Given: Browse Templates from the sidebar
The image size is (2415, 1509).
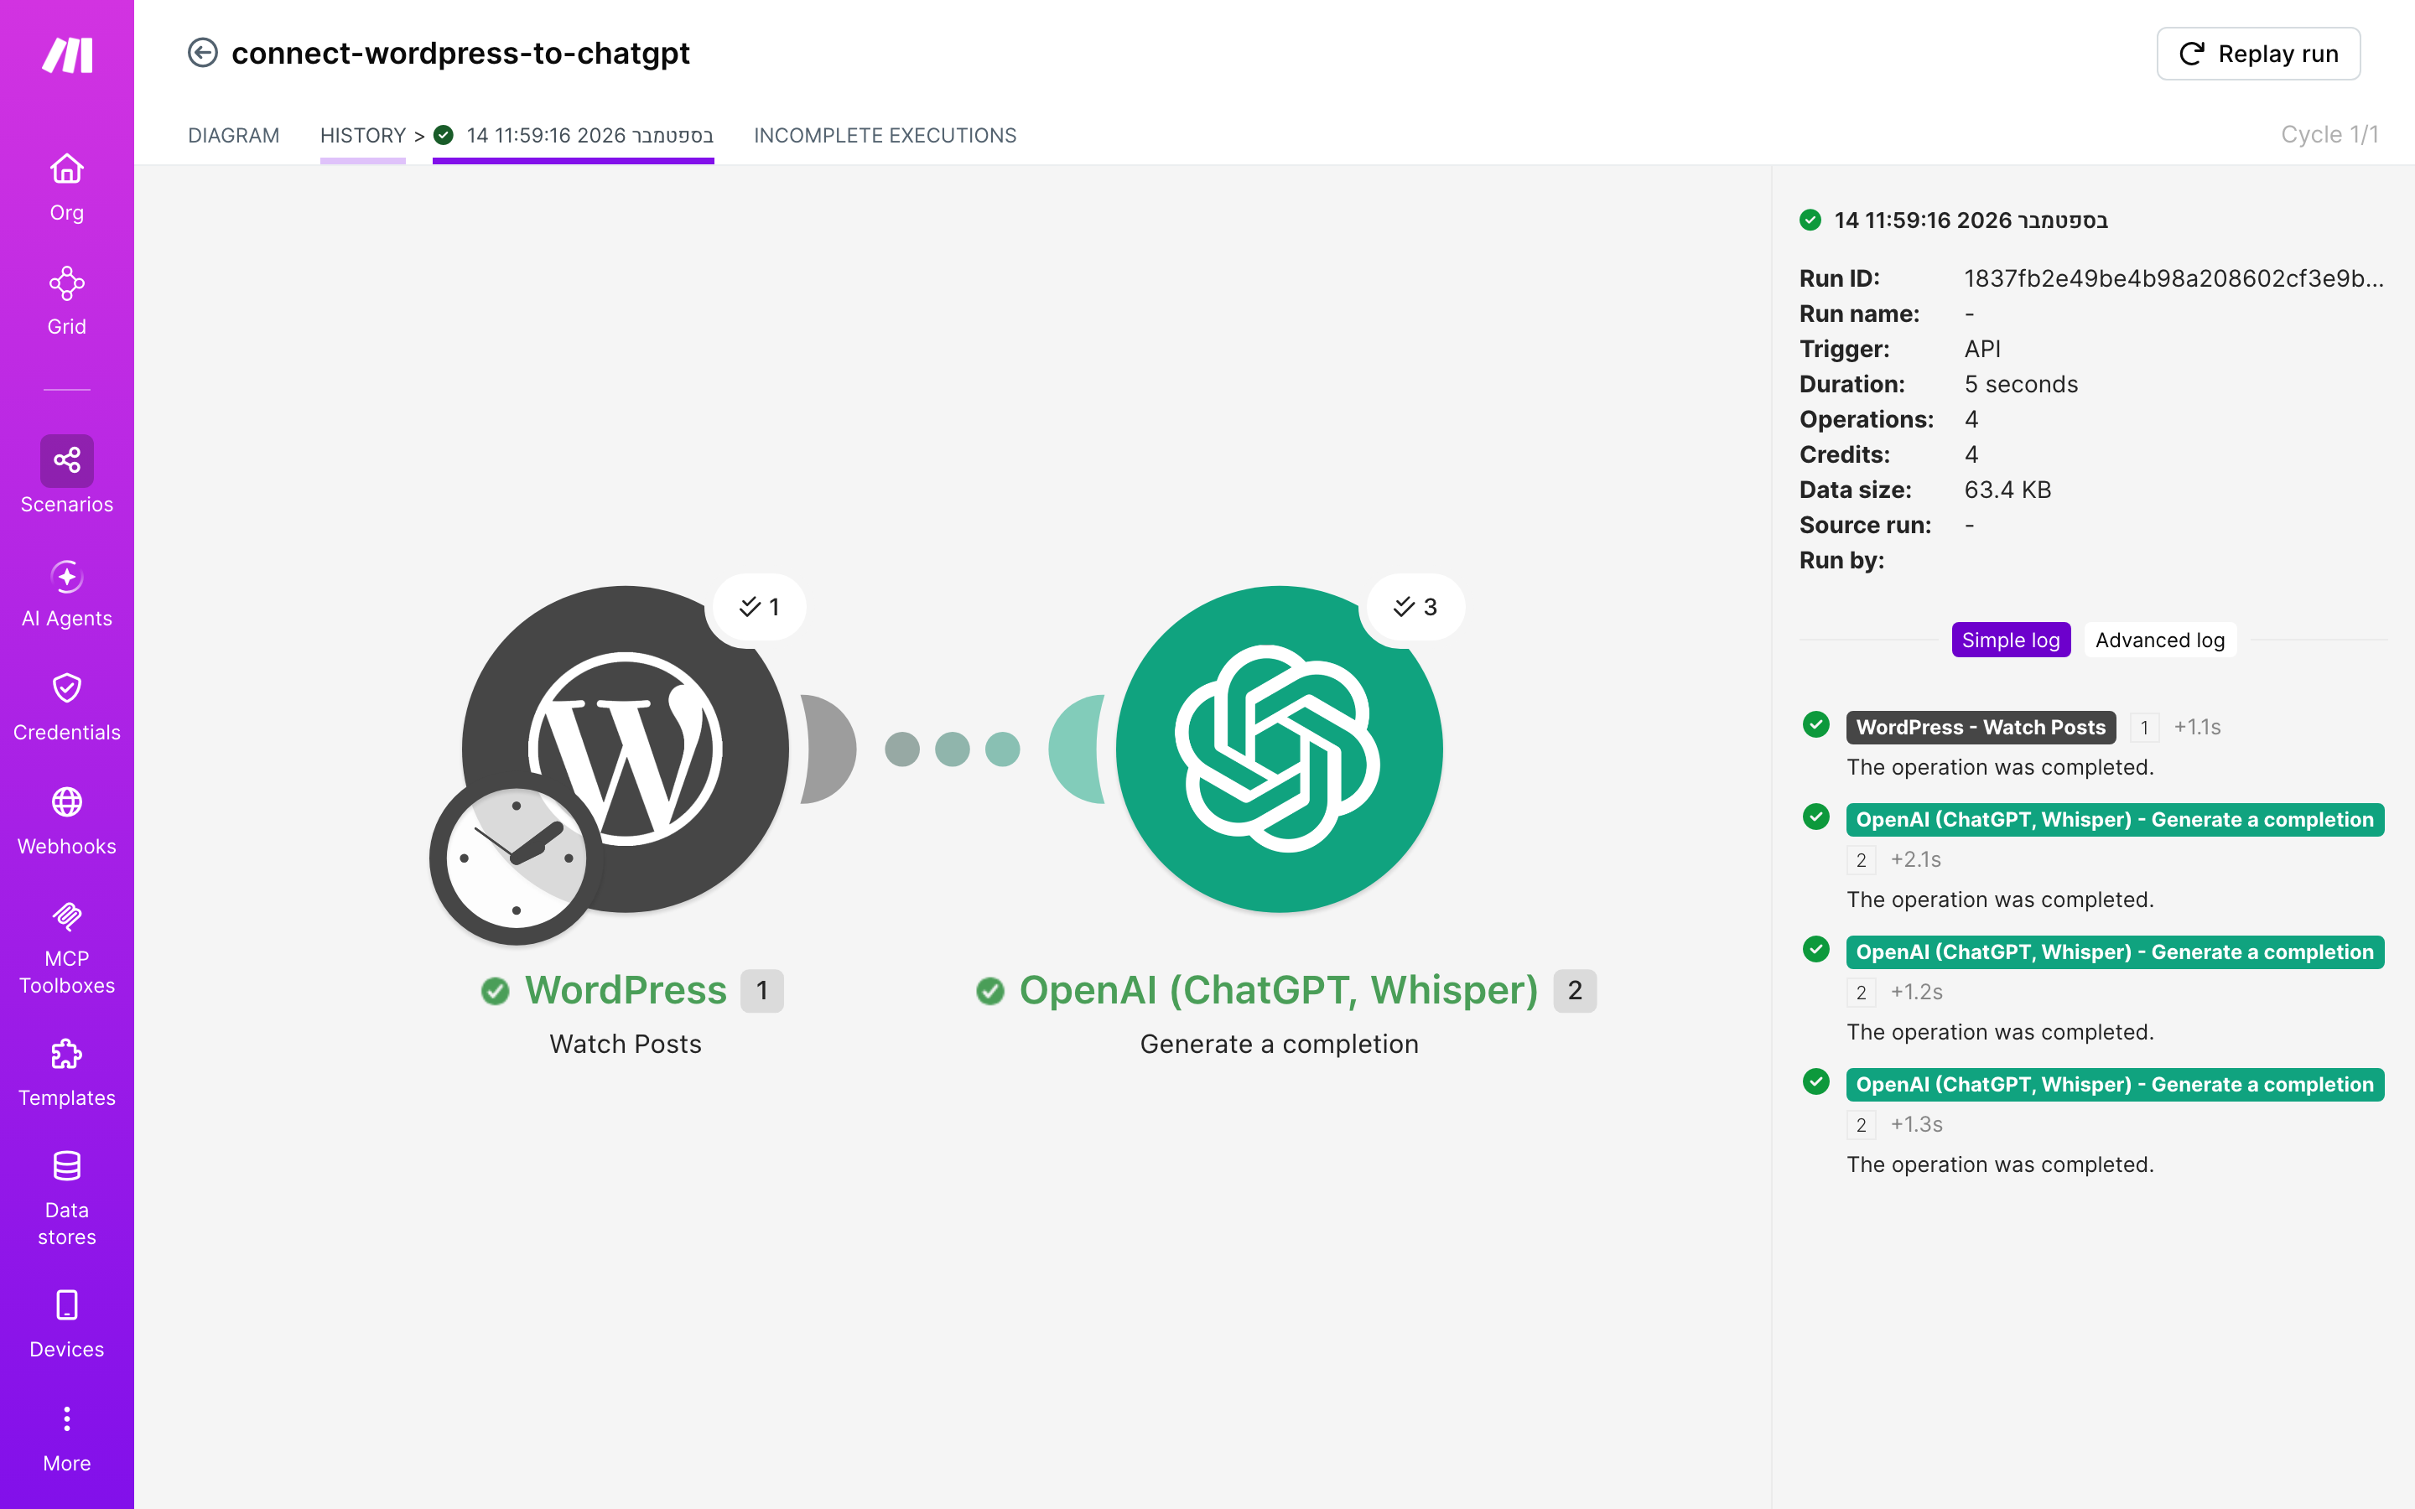Looking at the screenshot, I should (67, 1073).
